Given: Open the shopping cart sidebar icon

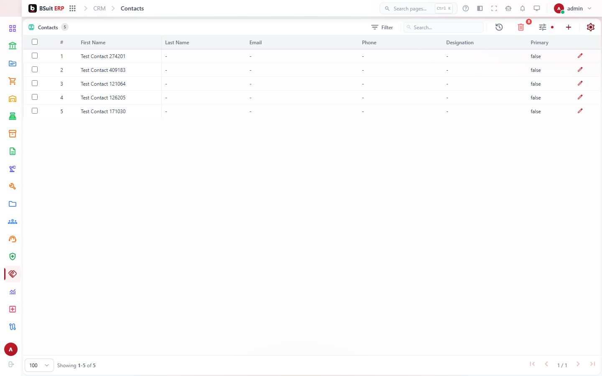Looking at the screenshot, I should coord(13,81).
